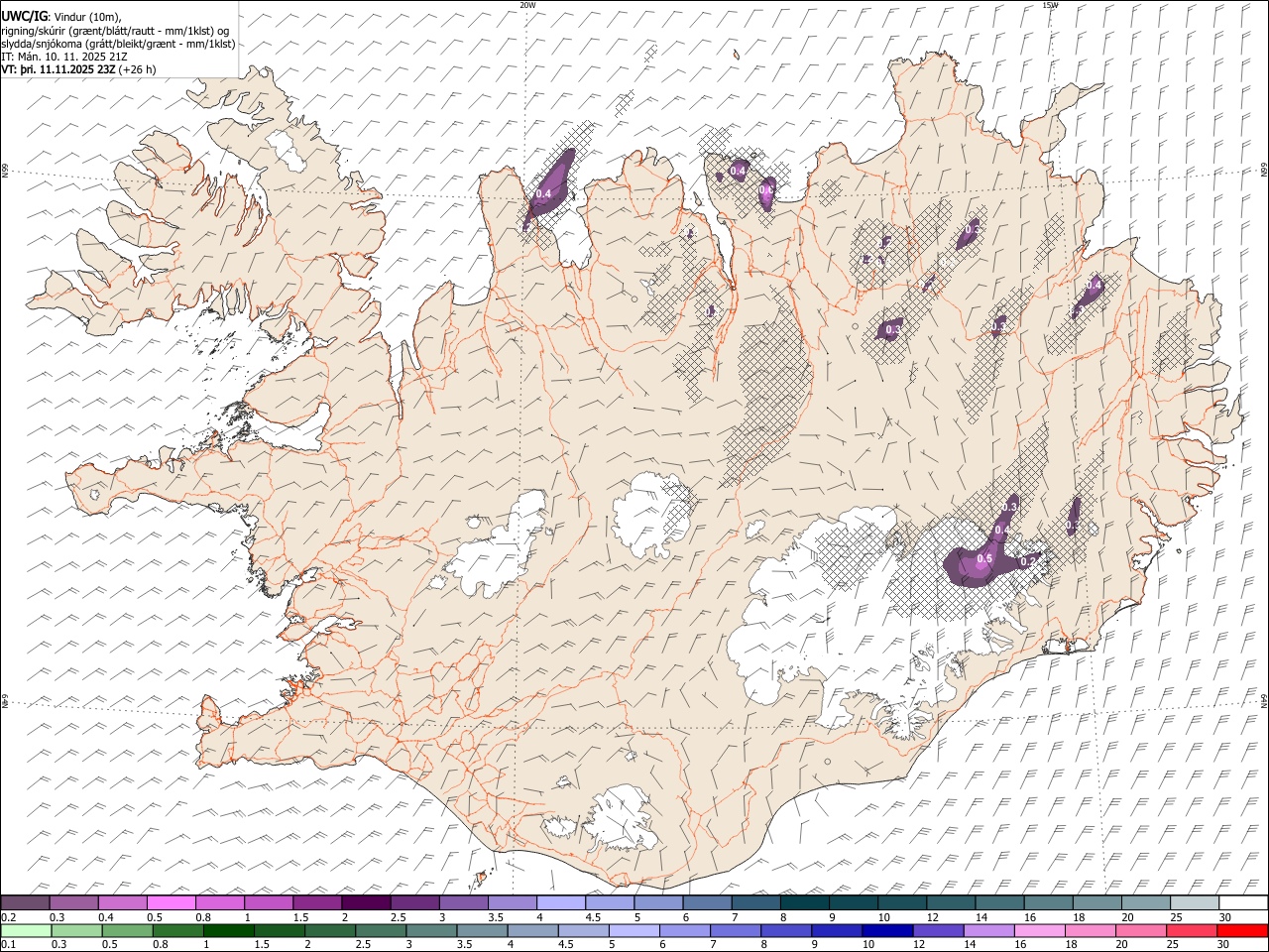Click the red-pink 25 swatch in lower legend
This screenshot has width=1269, height=952.
(x=1192, y=930)
